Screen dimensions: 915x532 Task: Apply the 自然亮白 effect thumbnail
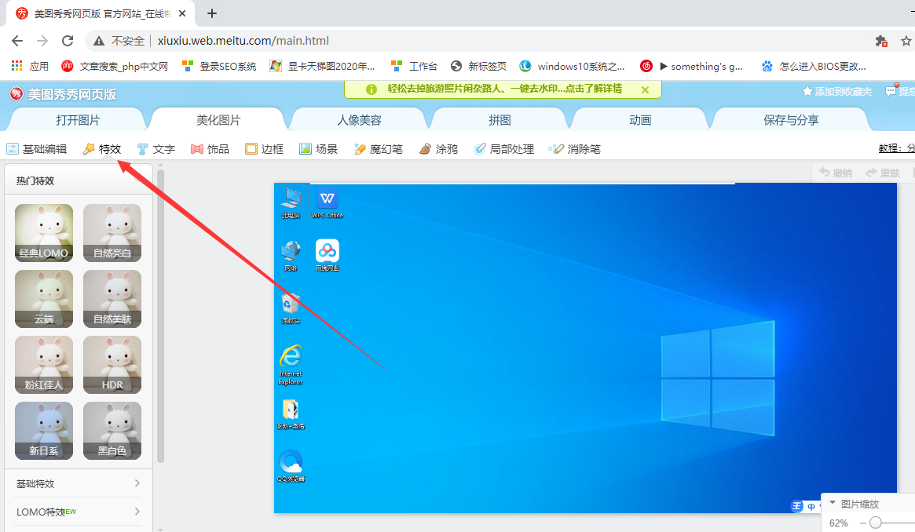[x=112, y=232]
